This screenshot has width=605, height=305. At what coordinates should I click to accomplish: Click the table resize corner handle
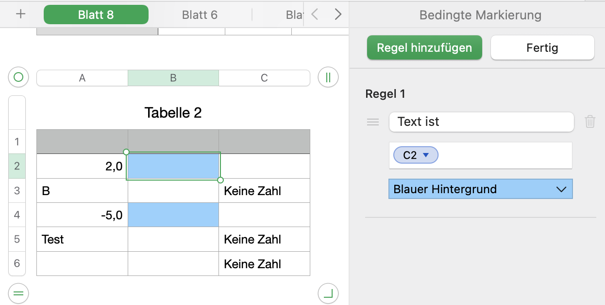[x=328, y=293]
